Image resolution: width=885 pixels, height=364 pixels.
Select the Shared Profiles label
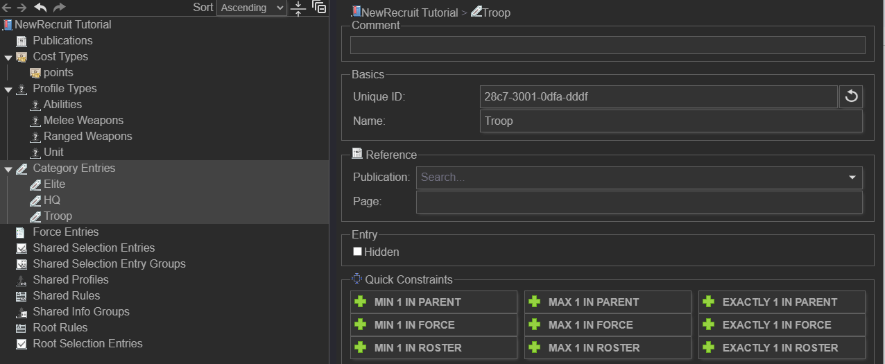click(71, 279)
